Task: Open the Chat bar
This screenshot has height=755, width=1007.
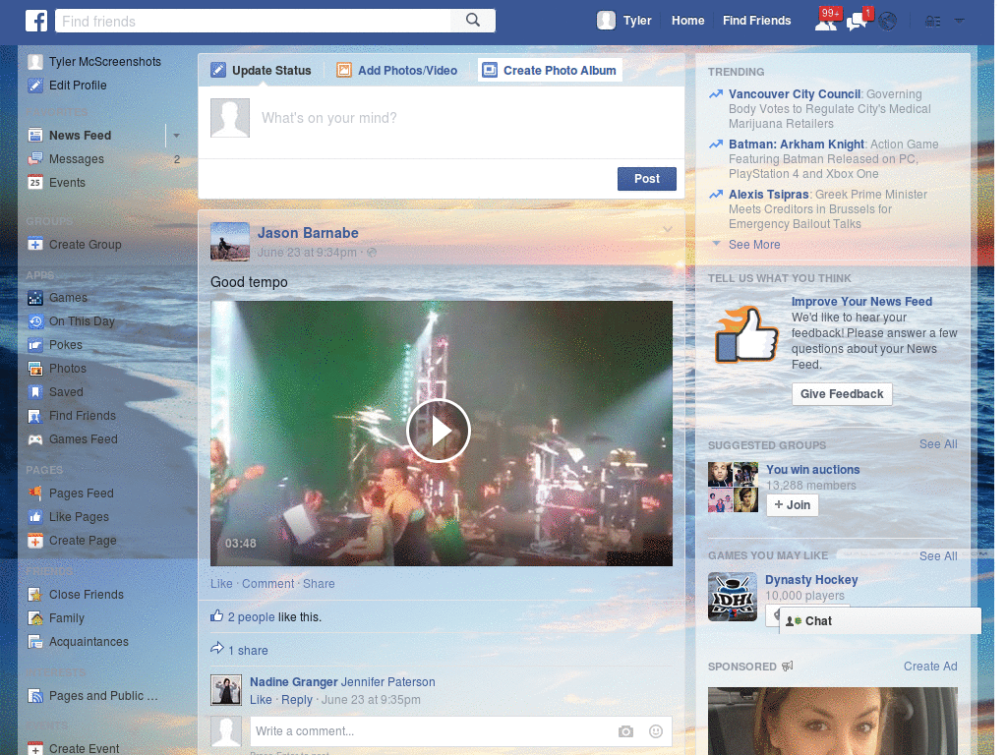Action: tap(880, 621)
